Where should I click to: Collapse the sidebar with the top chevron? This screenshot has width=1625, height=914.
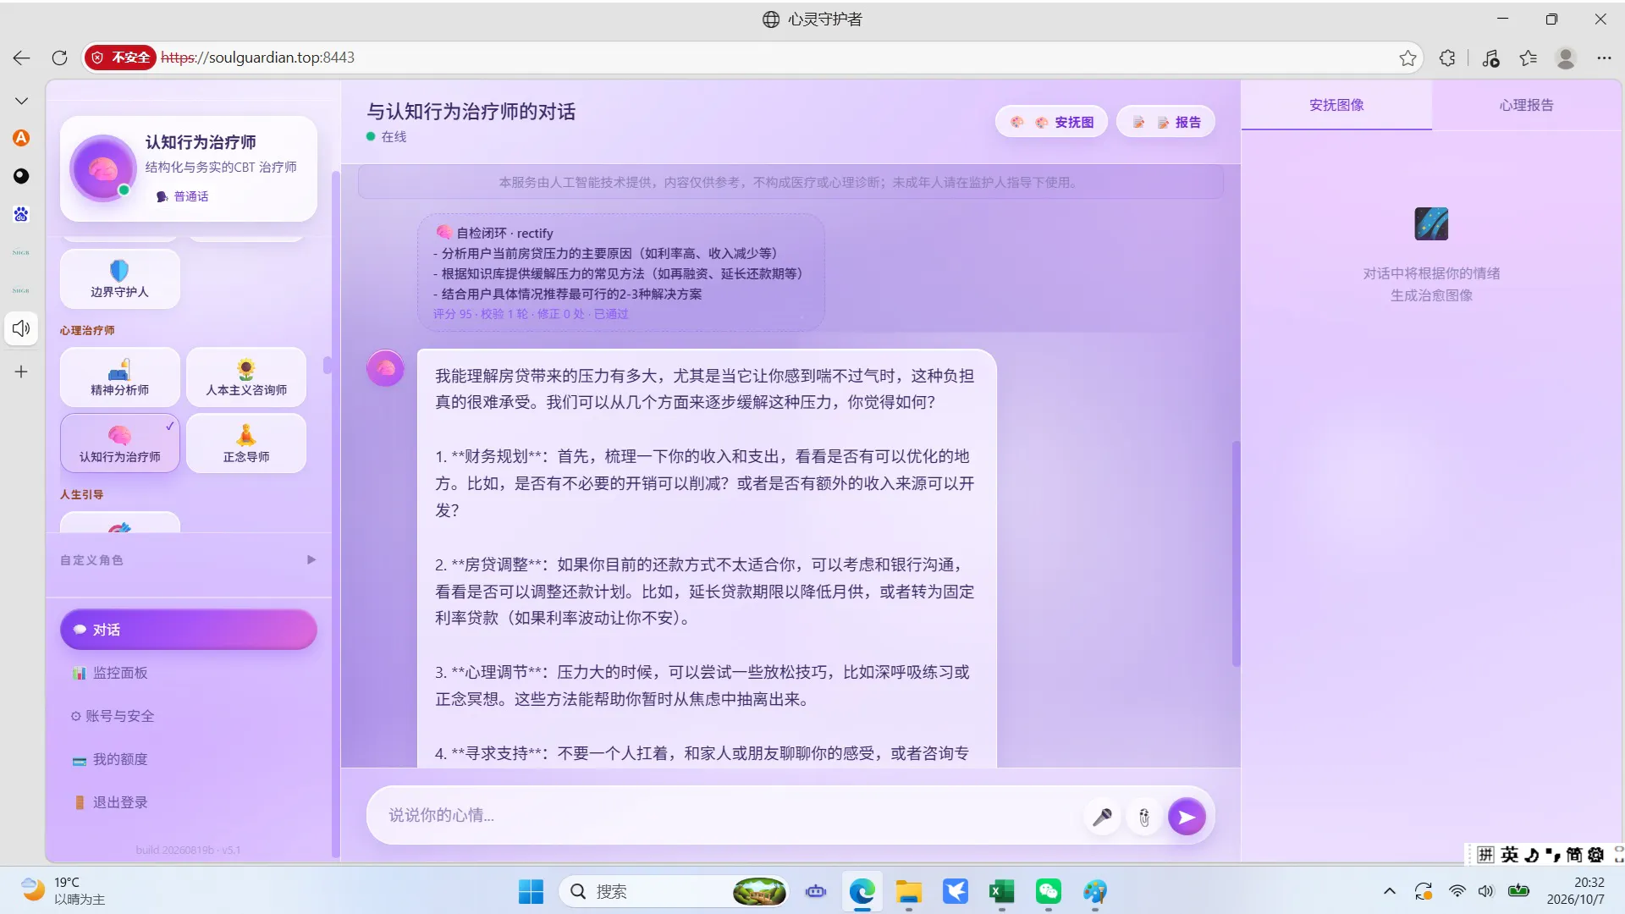click(21, 101)
